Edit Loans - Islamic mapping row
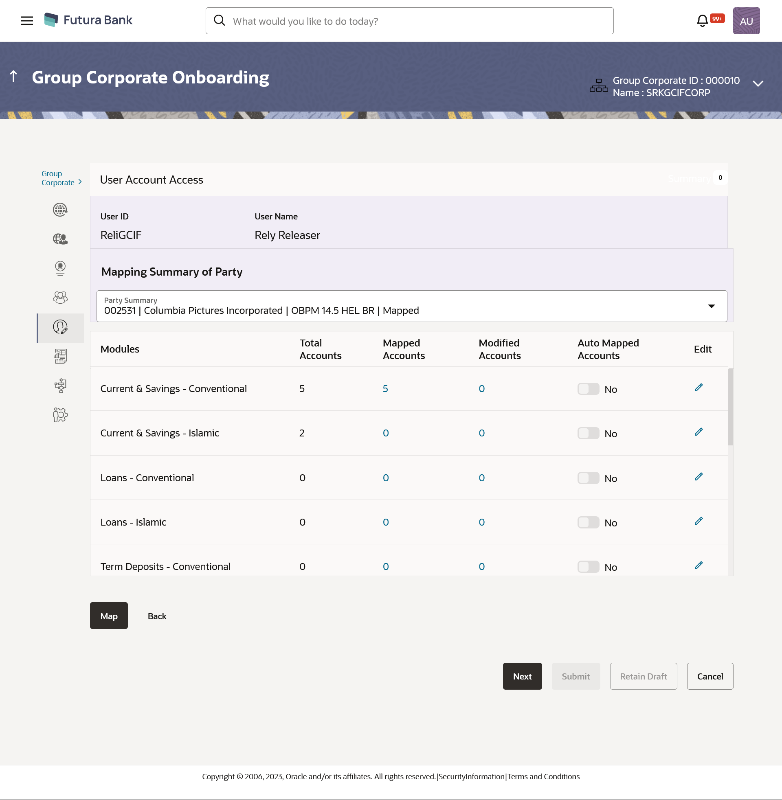Image resolution: width=782 pixels, height=800 pixels. coord(698,521)
